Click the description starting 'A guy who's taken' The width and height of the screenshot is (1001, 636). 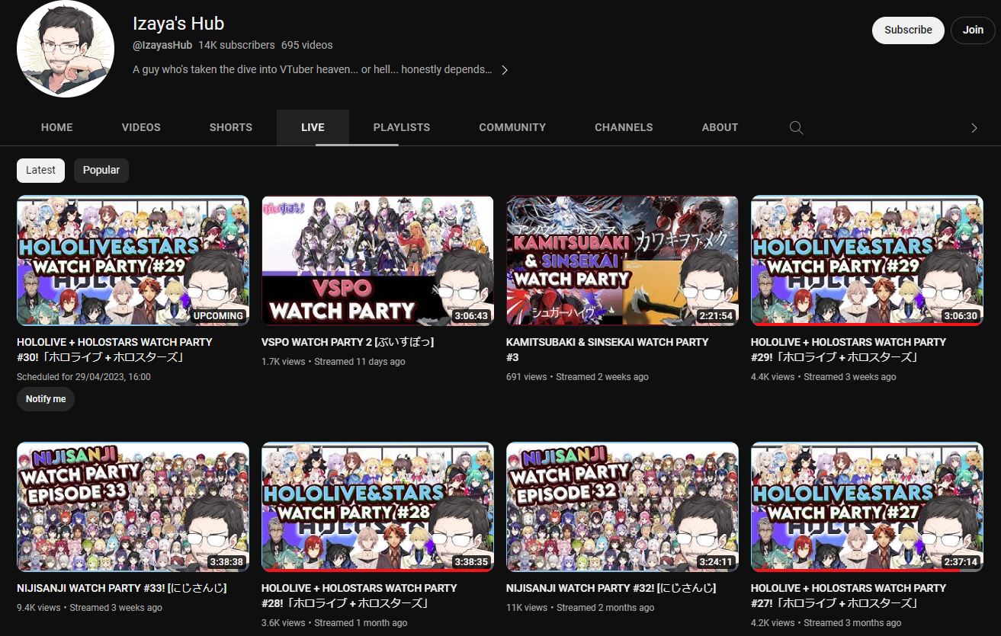point(313,69)
